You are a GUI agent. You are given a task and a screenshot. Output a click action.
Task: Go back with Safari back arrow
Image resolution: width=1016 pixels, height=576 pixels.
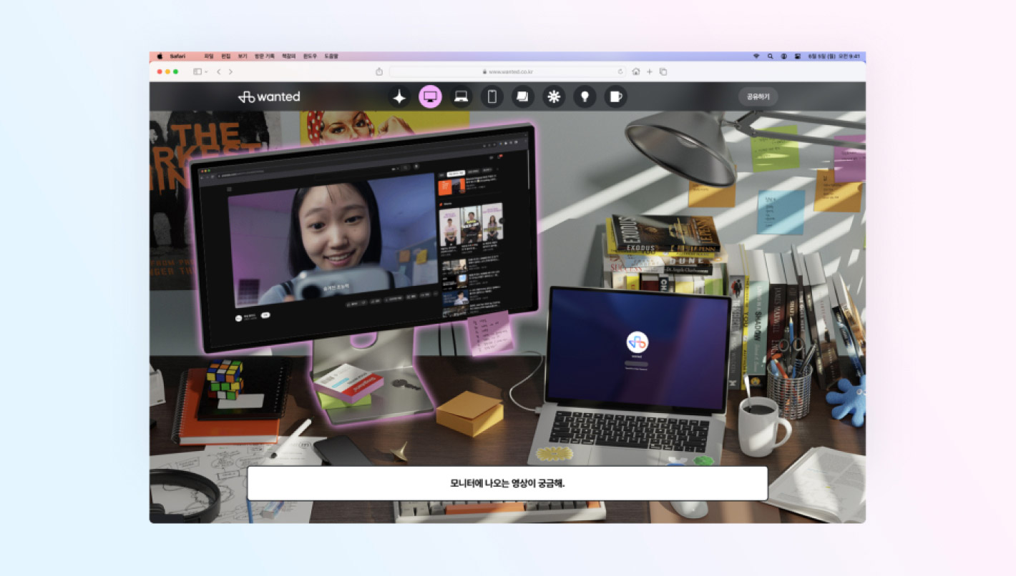click(219, 71)
